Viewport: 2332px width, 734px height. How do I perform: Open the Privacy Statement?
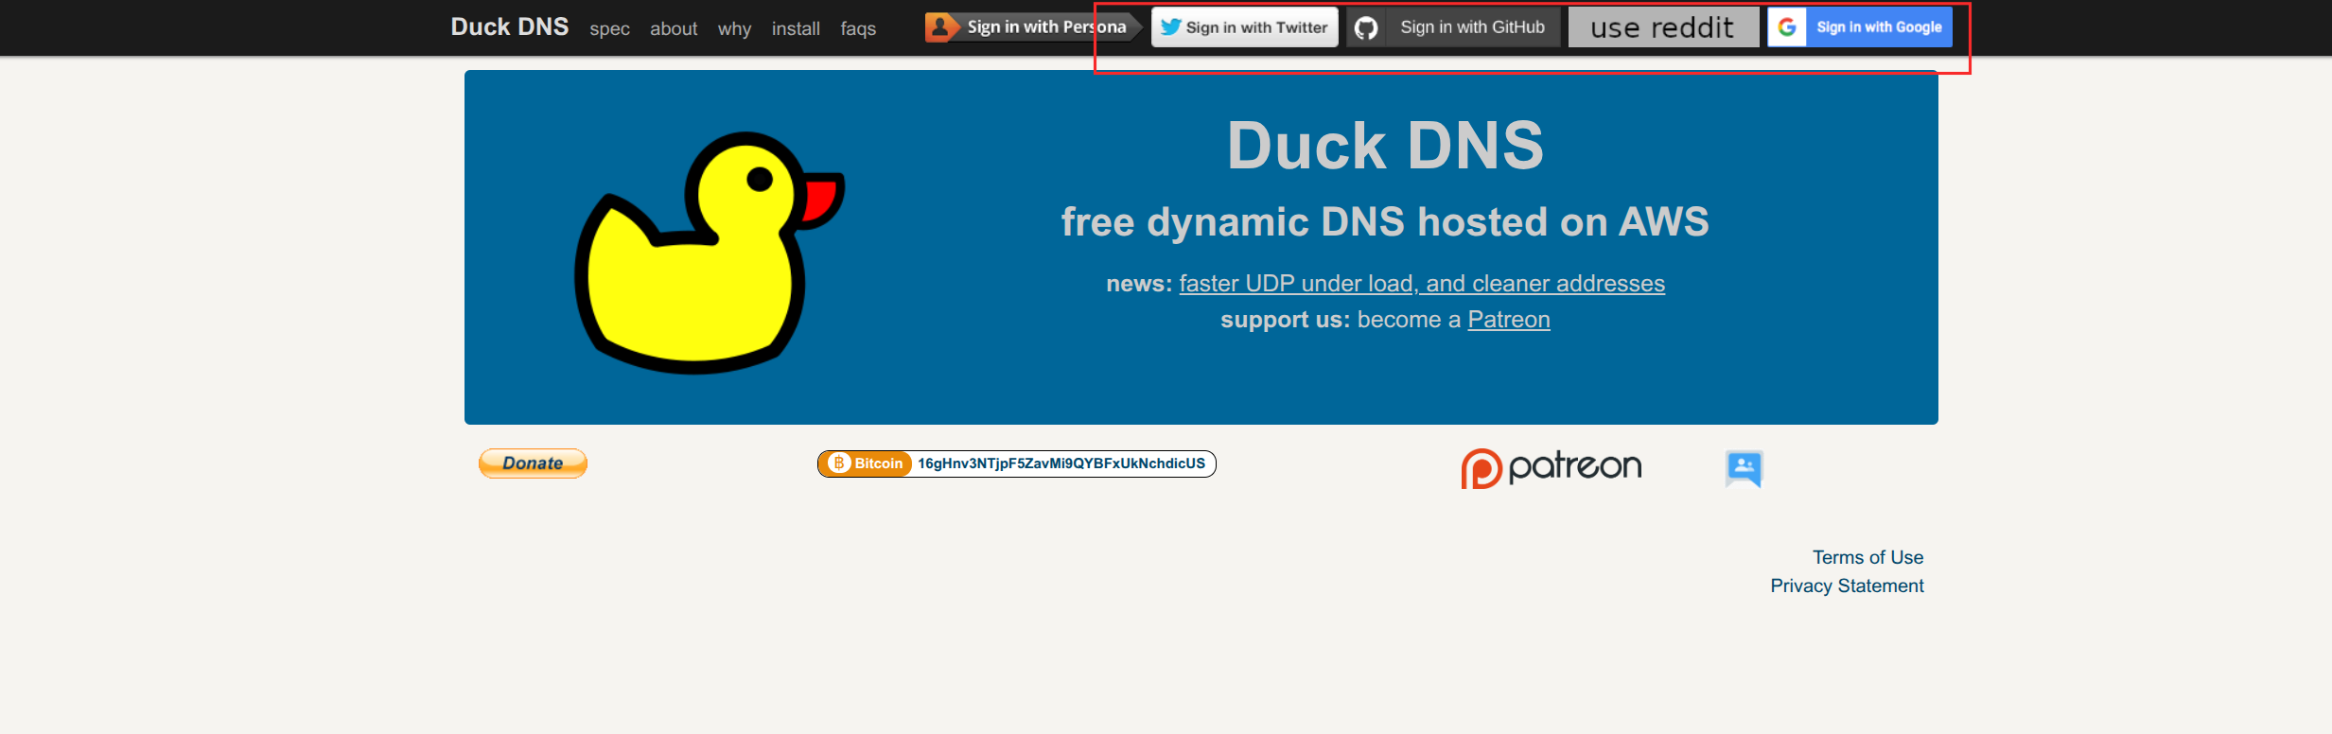1847,585
